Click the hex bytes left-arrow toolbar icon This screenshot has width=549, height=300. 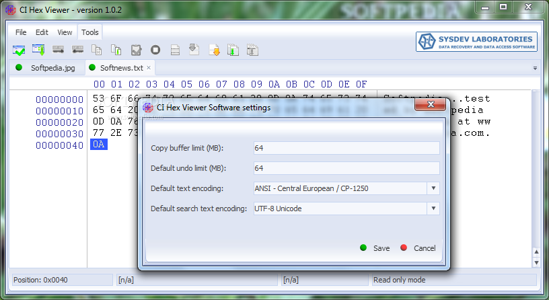77,50
